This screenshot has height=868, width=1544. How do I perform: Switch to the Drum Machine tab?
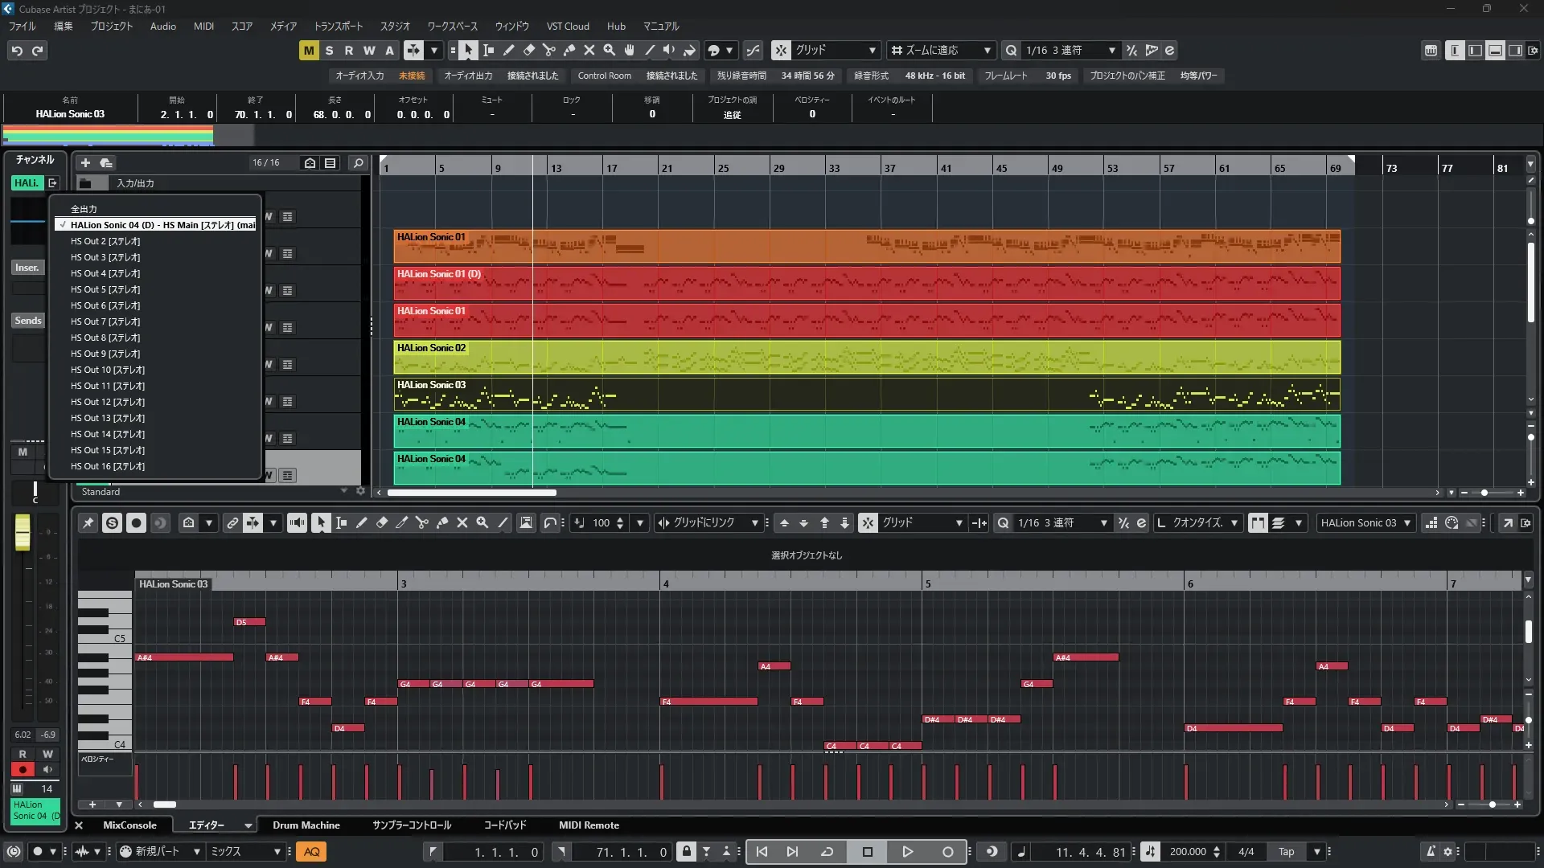tap(306, 825)
